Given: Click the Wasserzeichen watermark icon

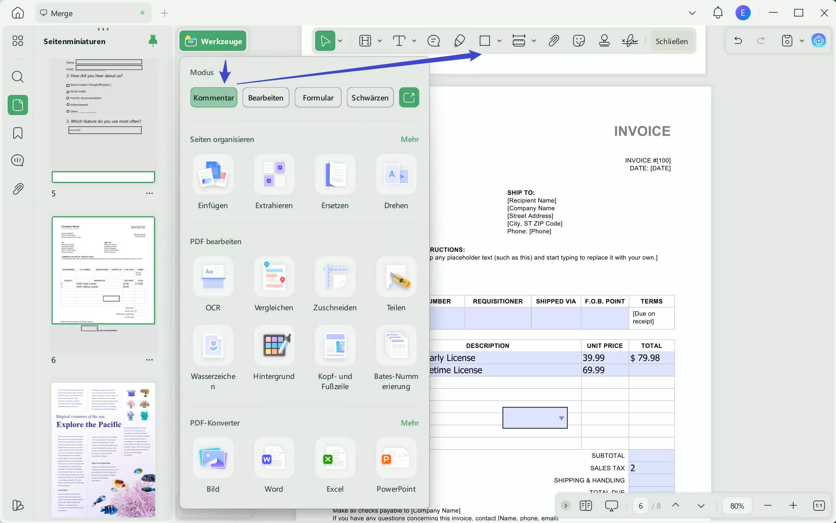Looking at the screenshot, I should pos(213,346).
